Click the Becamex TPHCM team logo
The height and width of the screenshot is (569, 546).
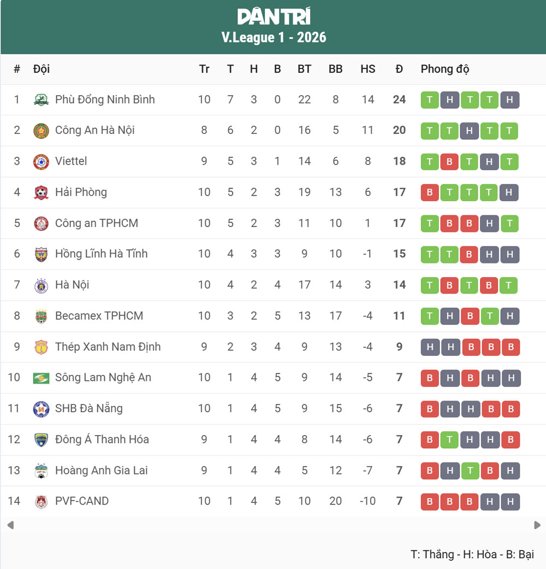tap(41, 316)
